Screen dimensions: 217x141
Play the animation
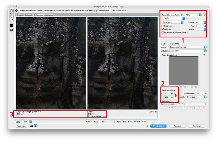pos(195,108)
